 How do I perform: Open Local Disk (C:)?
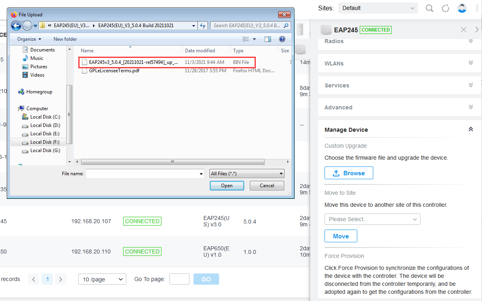click(x=41, y=117)
